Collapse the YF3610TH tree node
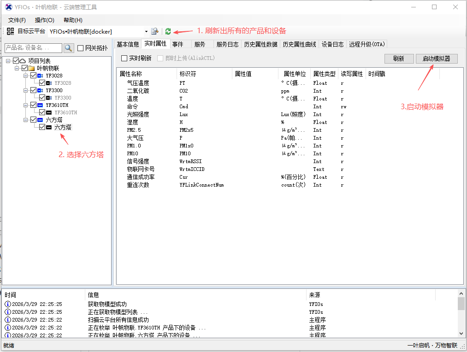 (x=25, y=105)
